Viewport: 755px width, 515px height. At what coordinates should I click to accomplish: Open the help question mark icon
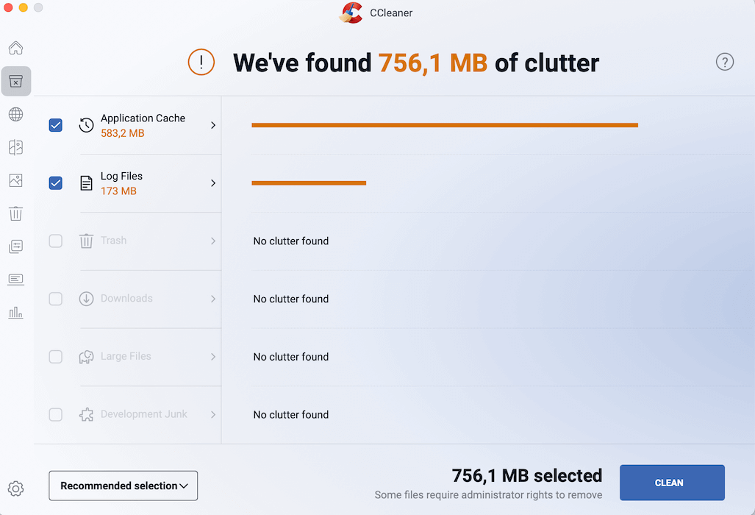tap(724, 62)
